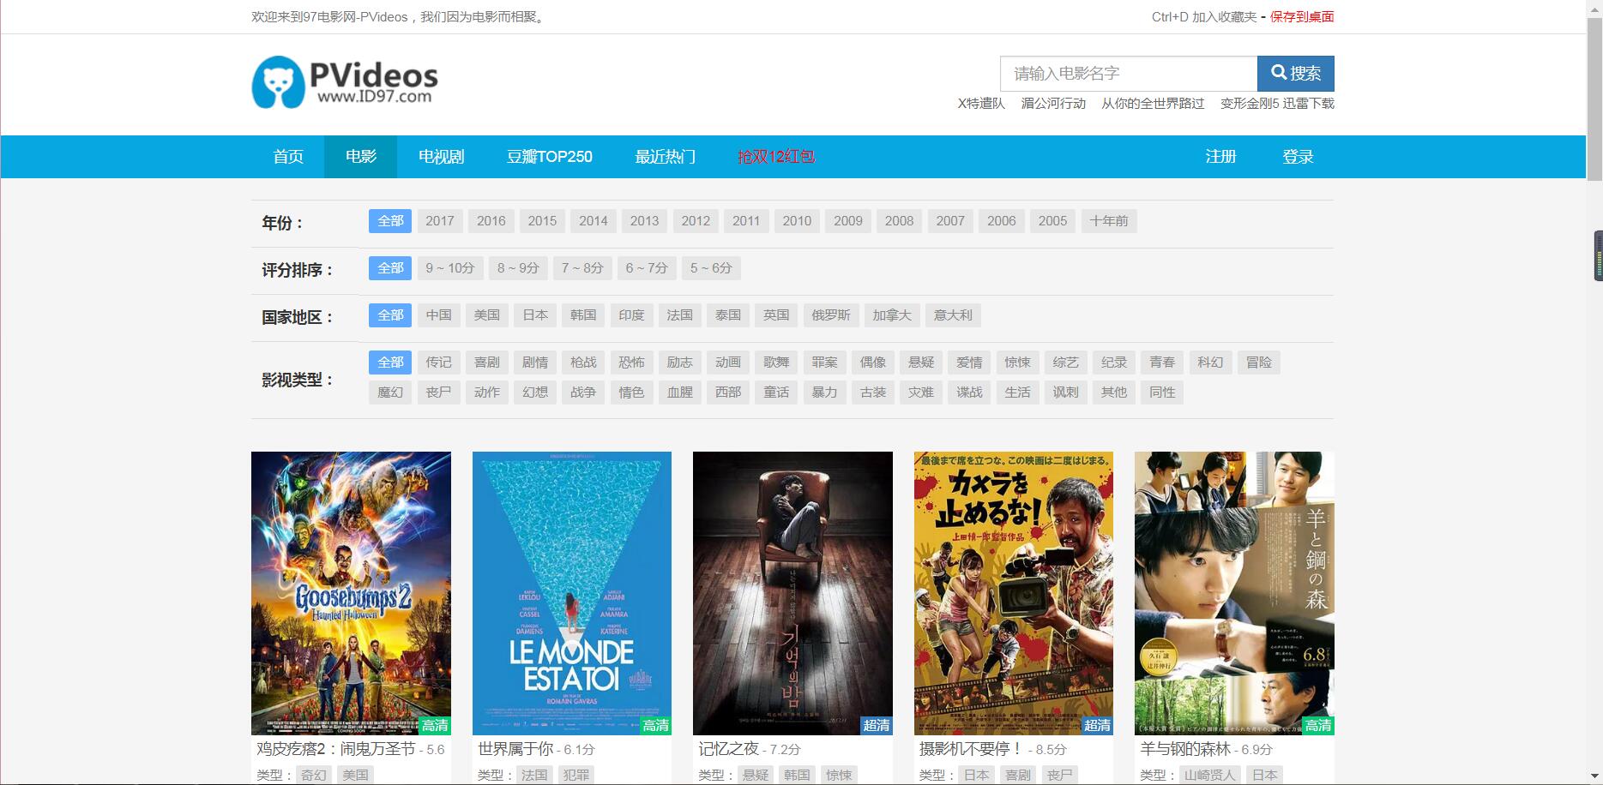Open the 摄影机不要停 yellow poster

pos(1014,593)
